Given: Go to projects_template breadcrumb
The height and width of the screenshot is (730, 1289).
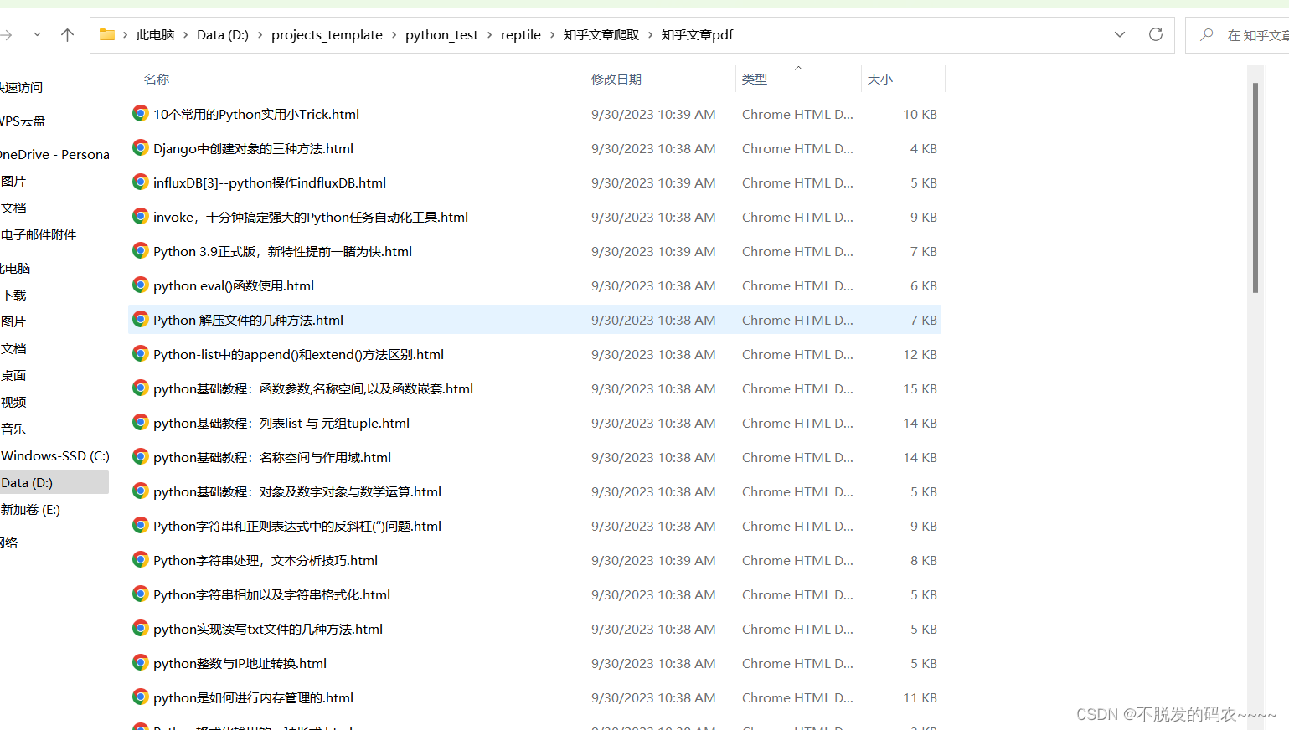Looking at the screenshot, I should click(x=327, y=34).
